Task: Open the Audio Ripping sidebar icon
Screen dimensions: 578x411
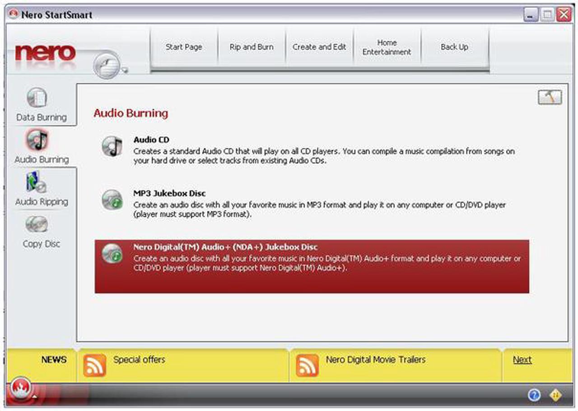Action: click(36, 182)
